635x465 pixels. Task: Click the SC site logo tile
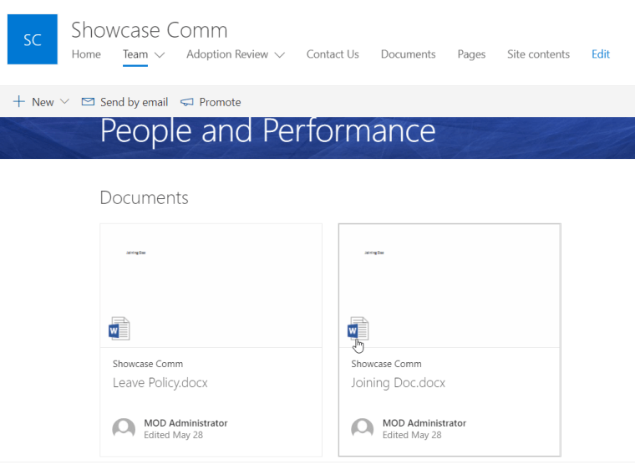(33, 39)
